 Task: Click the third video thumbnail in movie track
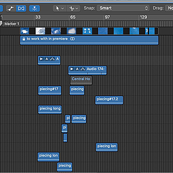(56, 31)
